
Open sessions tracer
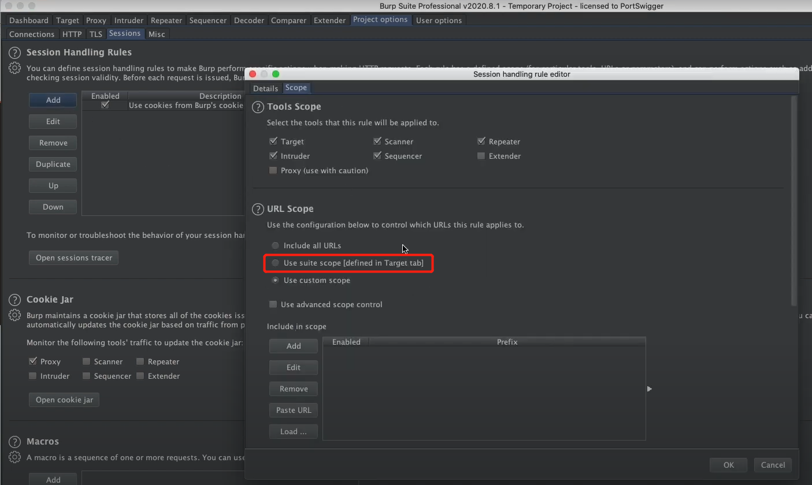click(74, 258)
